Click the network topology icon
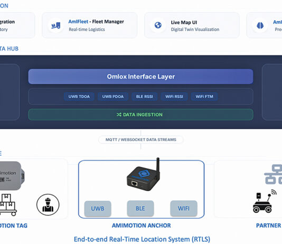The image size is (282, 244). (274, 174)
